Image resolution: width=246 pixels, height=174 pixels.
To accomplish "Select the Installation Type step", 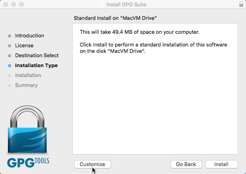I will point(37,66).
